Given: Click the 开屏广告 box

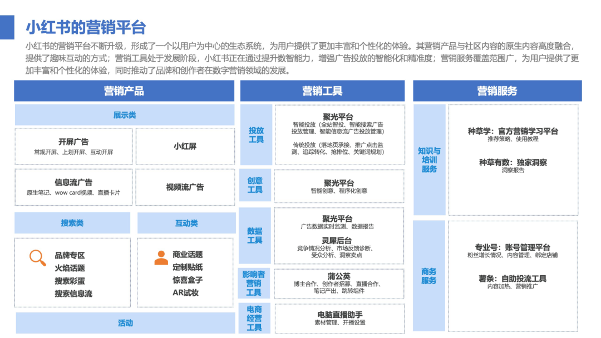Looking at the screenshot, I should 73,146.
